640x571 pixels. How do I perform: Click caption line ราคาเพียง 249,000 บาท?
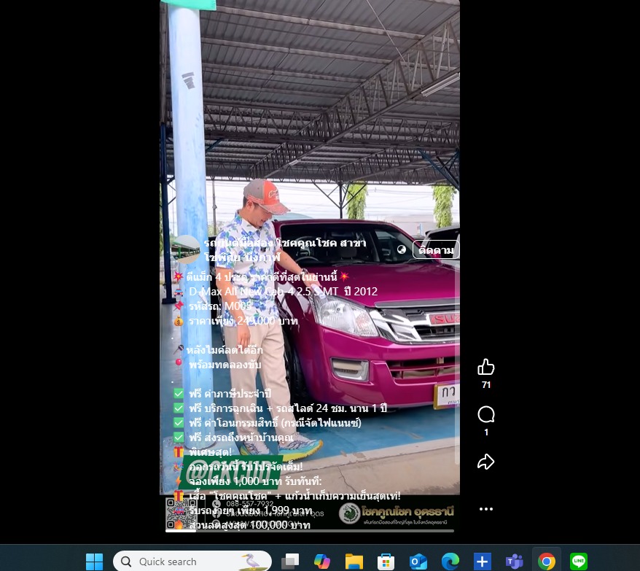point(243,321)
